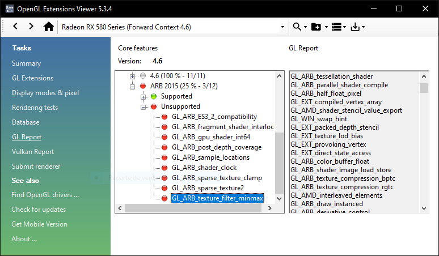Screen dimensions: 439x256
Task: Click the GL Report list scroll up arrow
Action: 424,76
